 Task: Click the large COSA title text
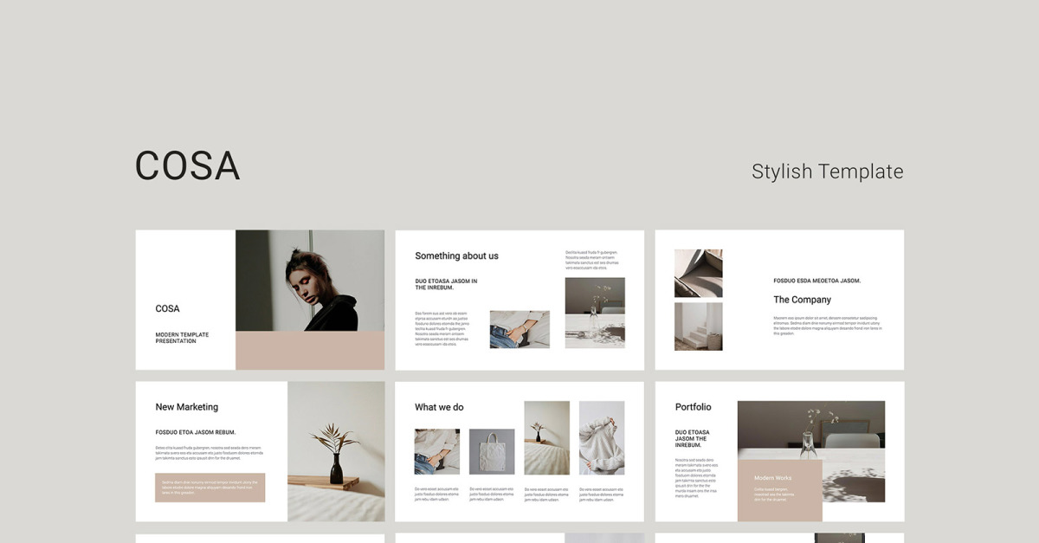point(187,166)
